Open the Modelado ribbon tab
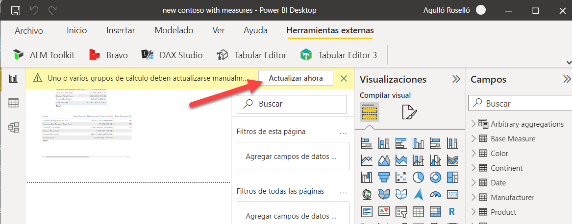The image size is (572, 224). (174, 30)
